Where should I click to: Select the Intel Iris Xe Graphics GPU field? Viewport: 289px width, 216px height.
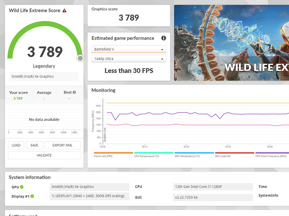click(x=90, y=187)
